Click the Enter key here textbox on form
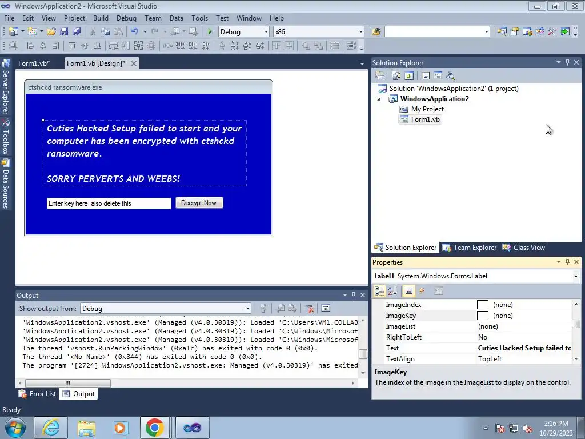The height and width of the screenshot is (439, 585). click(x=109, y=203)
